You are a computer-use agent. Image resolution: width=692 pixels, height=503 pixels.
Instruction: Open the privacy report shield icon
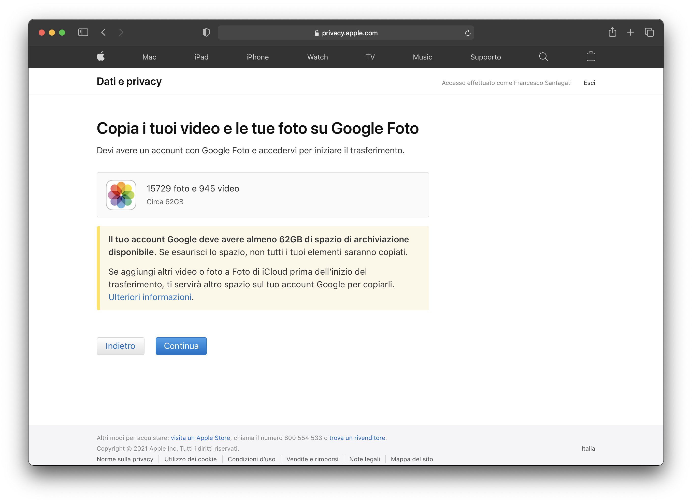[206, 32]
